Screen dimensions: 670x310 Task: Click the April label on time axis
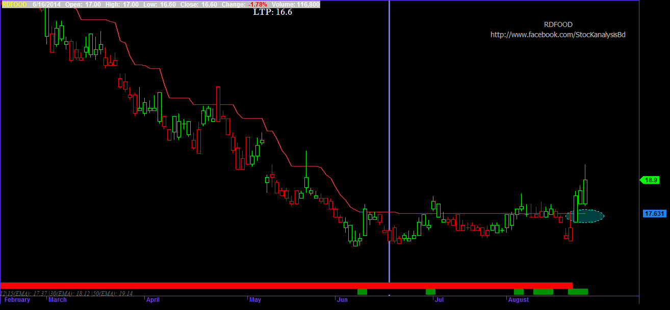click(x=153, y=300)
